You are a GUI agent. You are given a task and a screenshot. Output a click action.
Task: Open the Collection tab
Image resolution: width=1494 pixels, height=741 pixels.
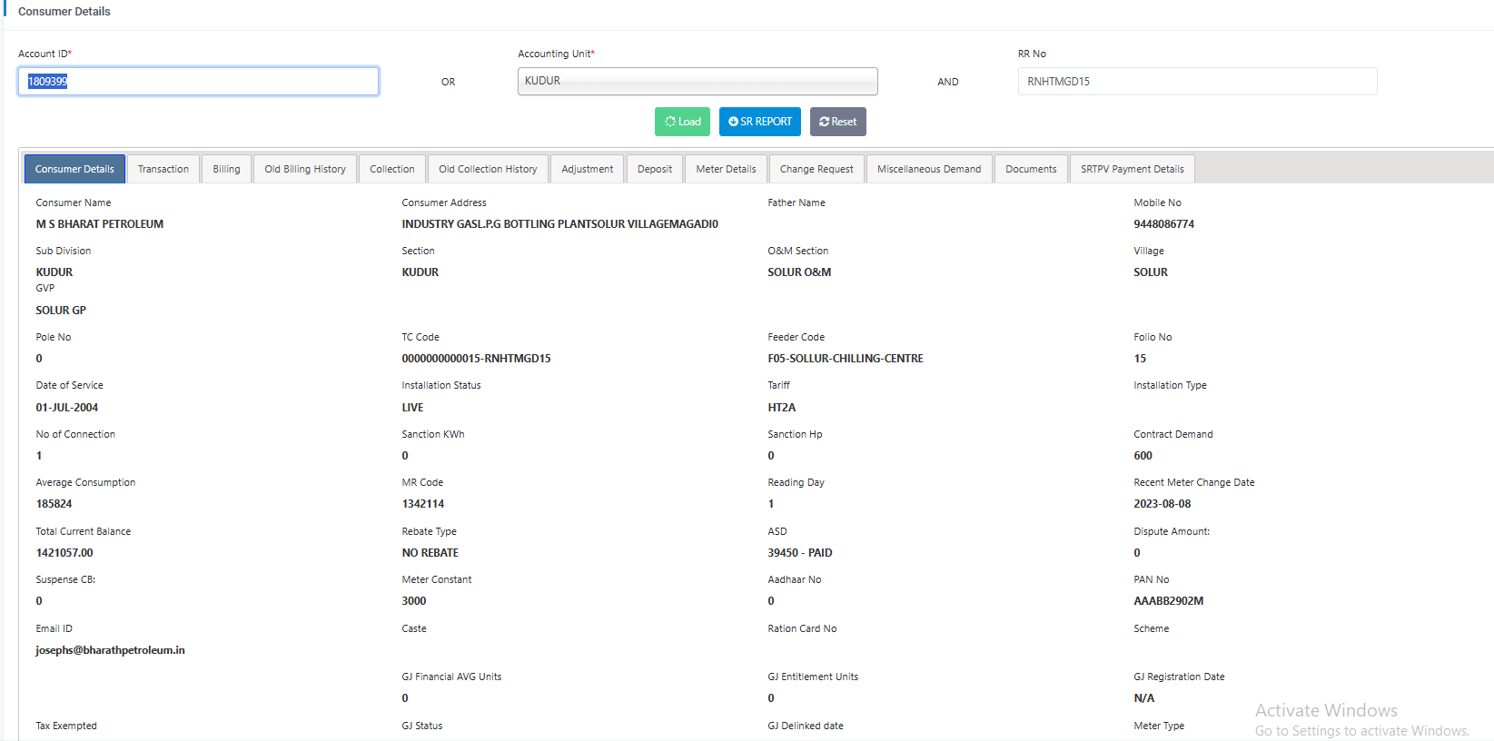coord(392,169)
